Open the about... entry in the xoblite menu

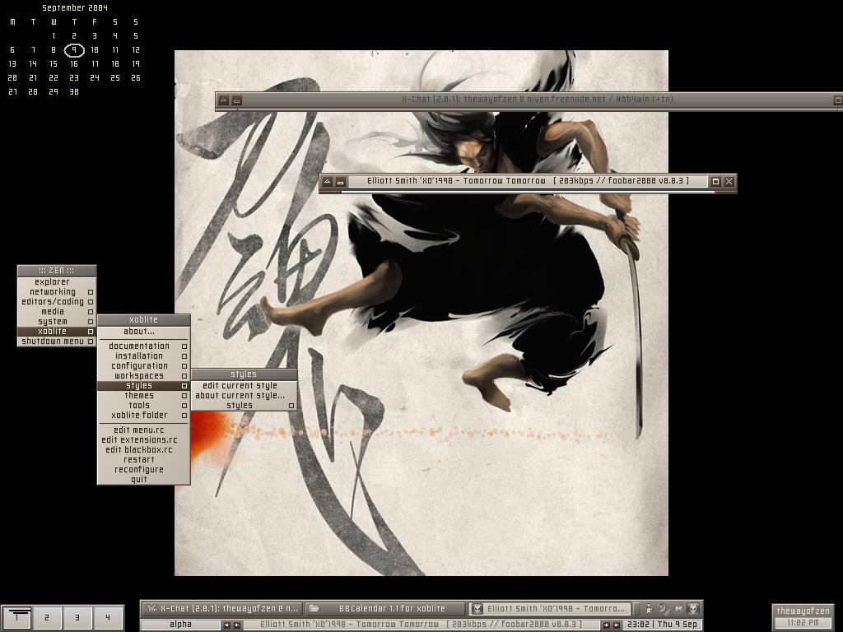click(x=143, y=332)
